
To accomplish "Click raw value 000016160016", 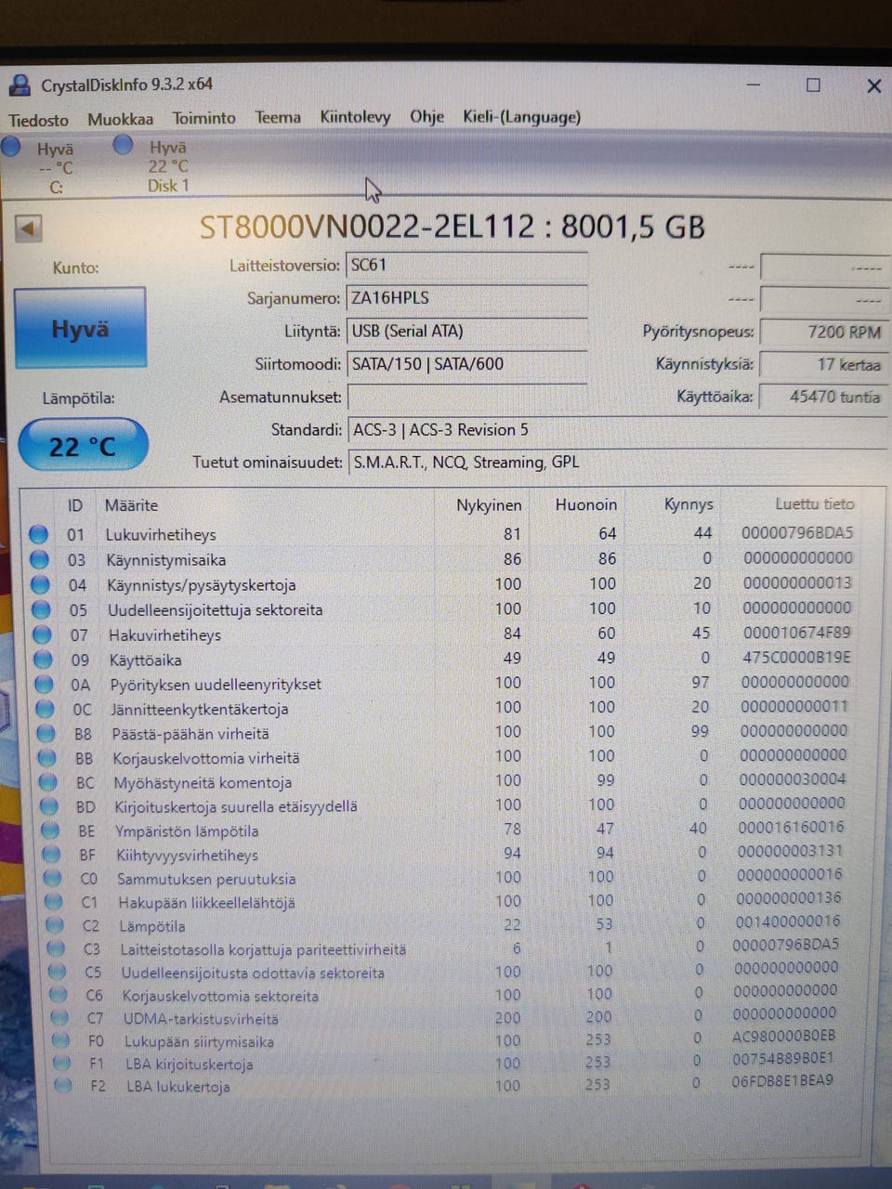I will pos(791,827).
